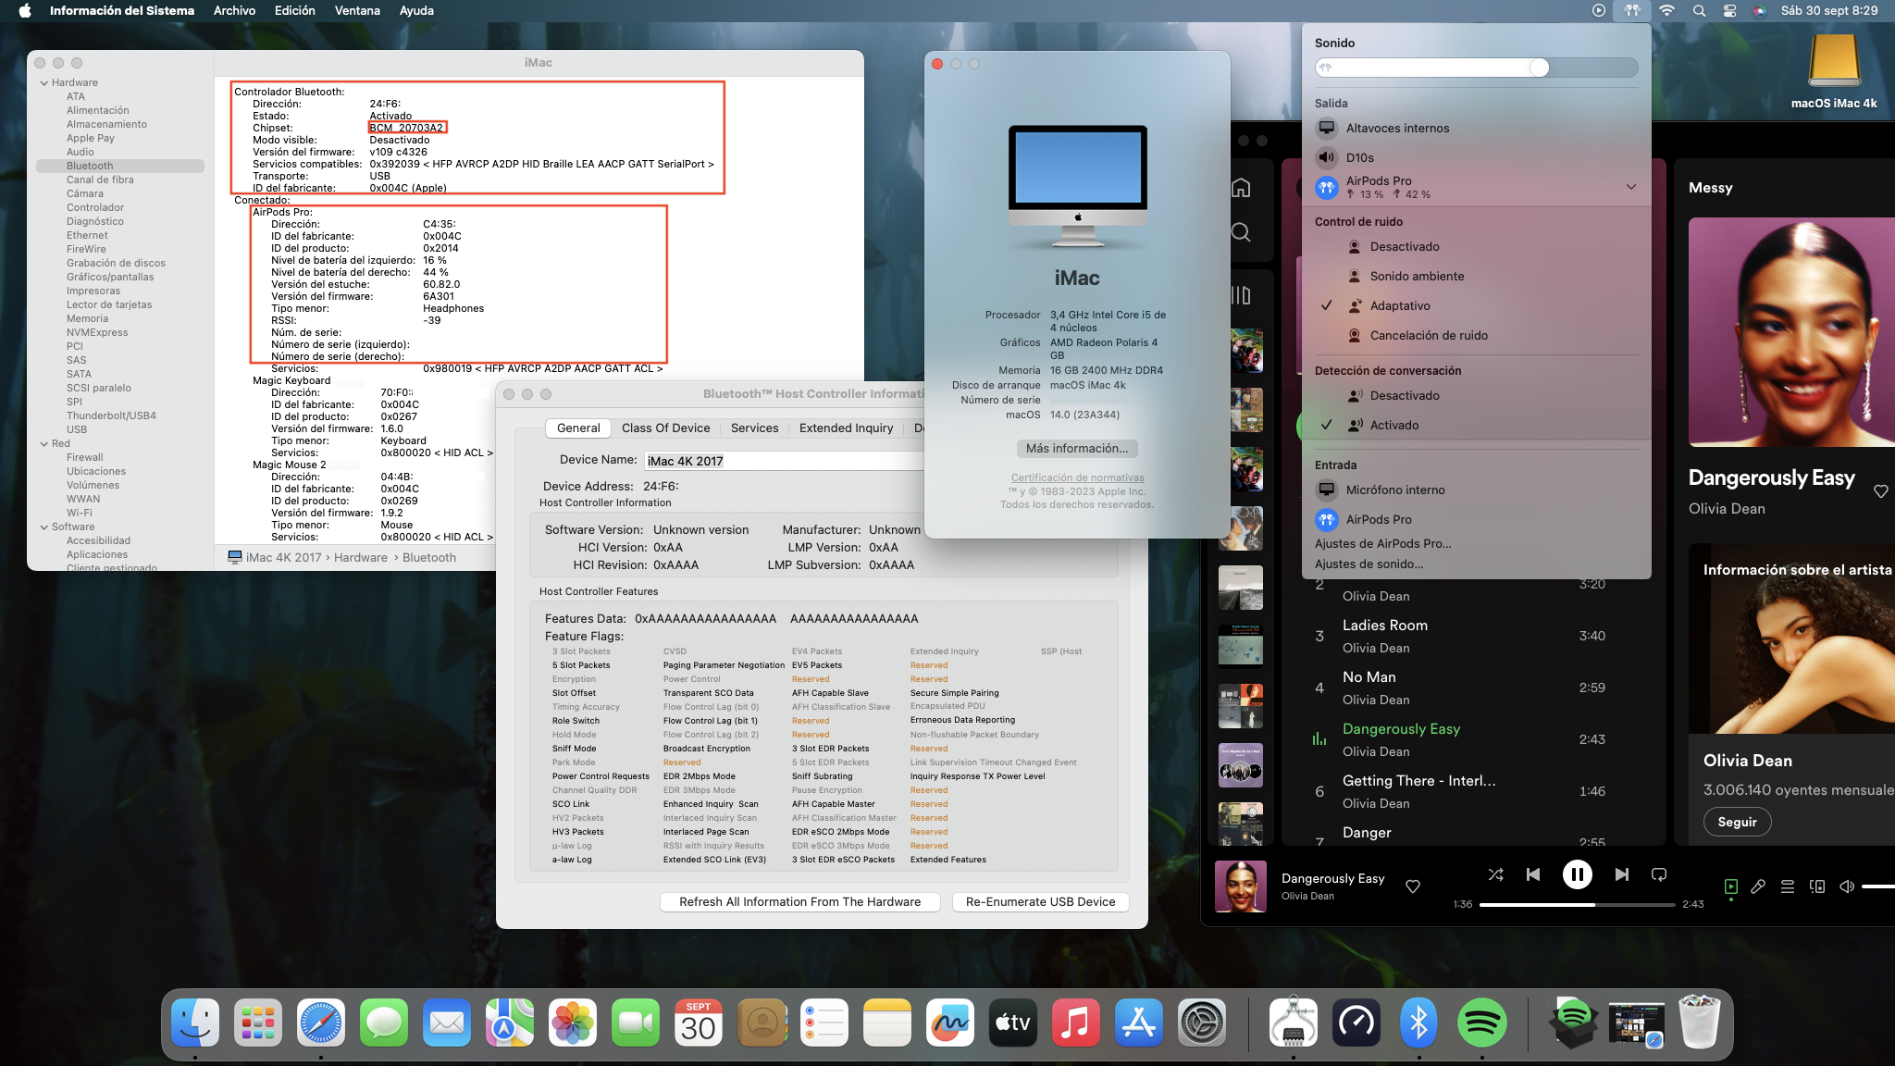
Task: Open System Settings gear in the Dock
Action: tap(1202, 1023)
